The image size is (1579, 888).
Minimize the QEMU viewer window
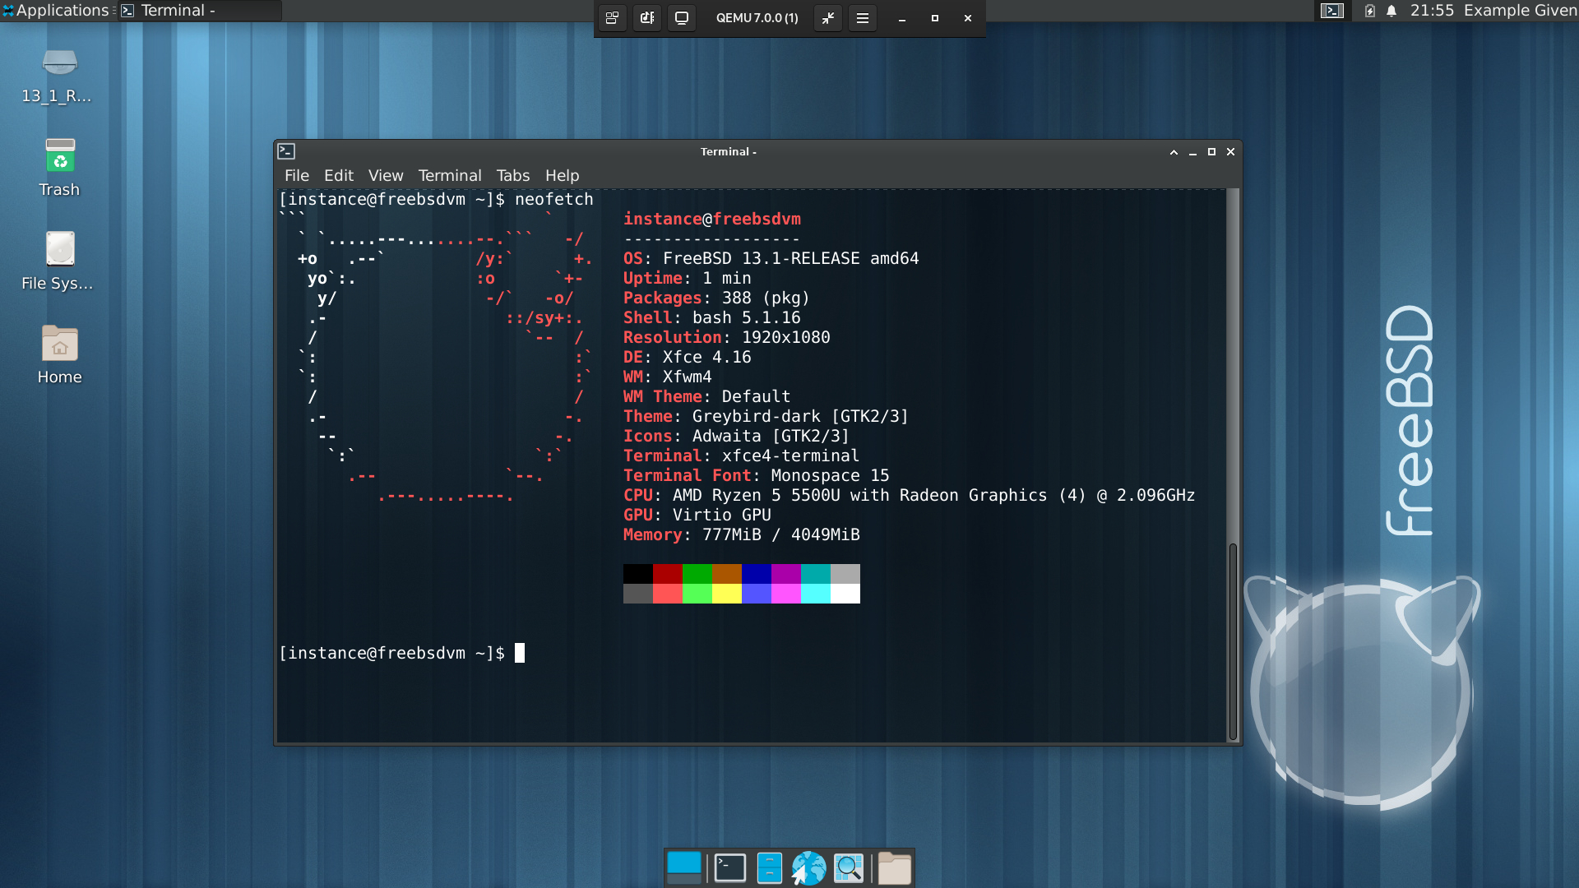[902, 18]
